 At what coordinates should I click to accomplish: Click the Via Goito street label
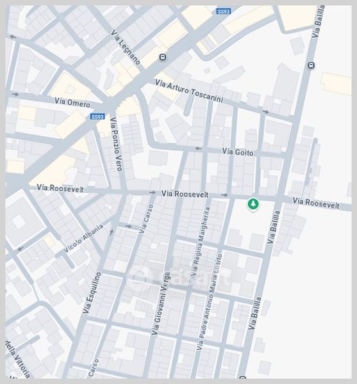click(x=238, y=152)
